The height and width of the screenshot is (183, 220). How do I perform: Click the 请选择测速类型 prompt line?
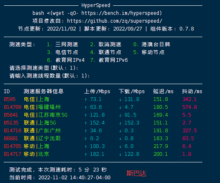pyautogui.click(x=44, y=68)
